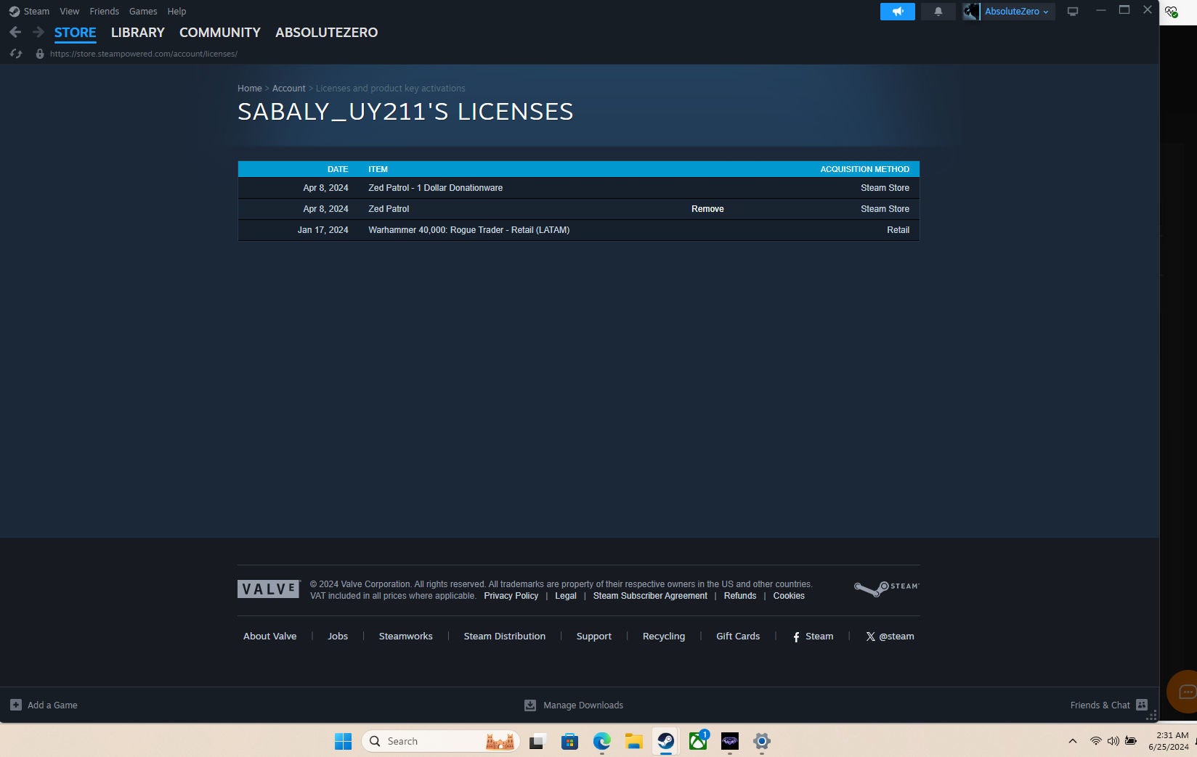
Task: Switch to the LIBRARY tab
Action: pos(137,33)
